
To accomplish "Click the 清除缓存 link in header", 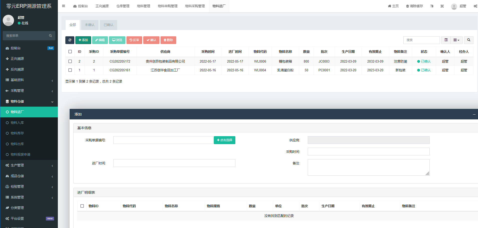I will coord(414,6).
